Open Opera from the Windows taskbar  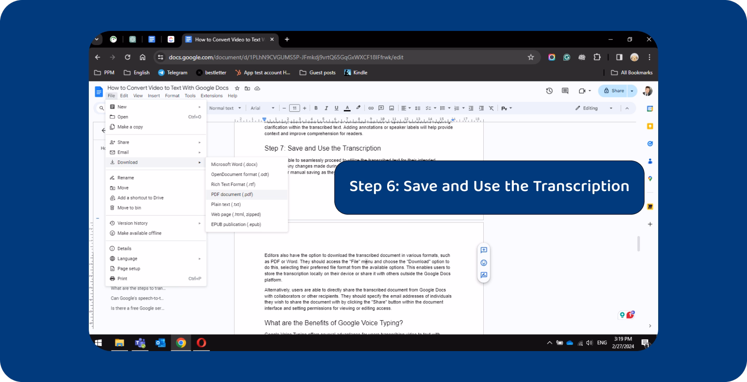pyautogui.click(x=201, y=343)
